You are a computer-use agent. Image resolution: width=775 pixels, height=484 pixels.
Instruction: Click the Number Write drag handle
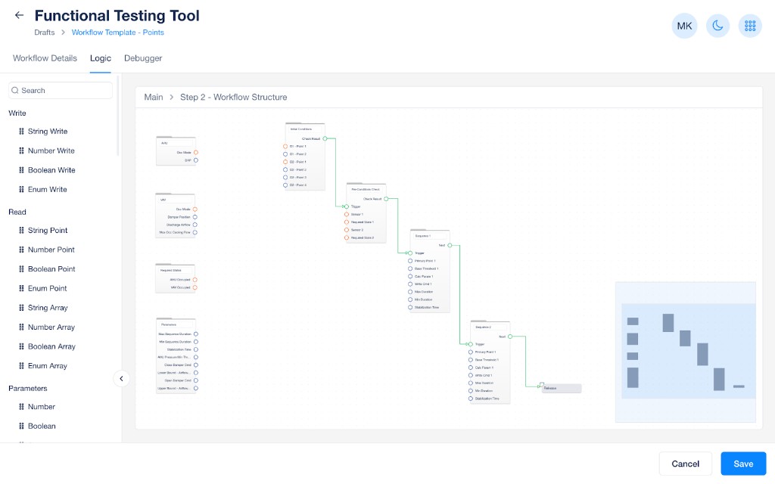pos(21,150)
